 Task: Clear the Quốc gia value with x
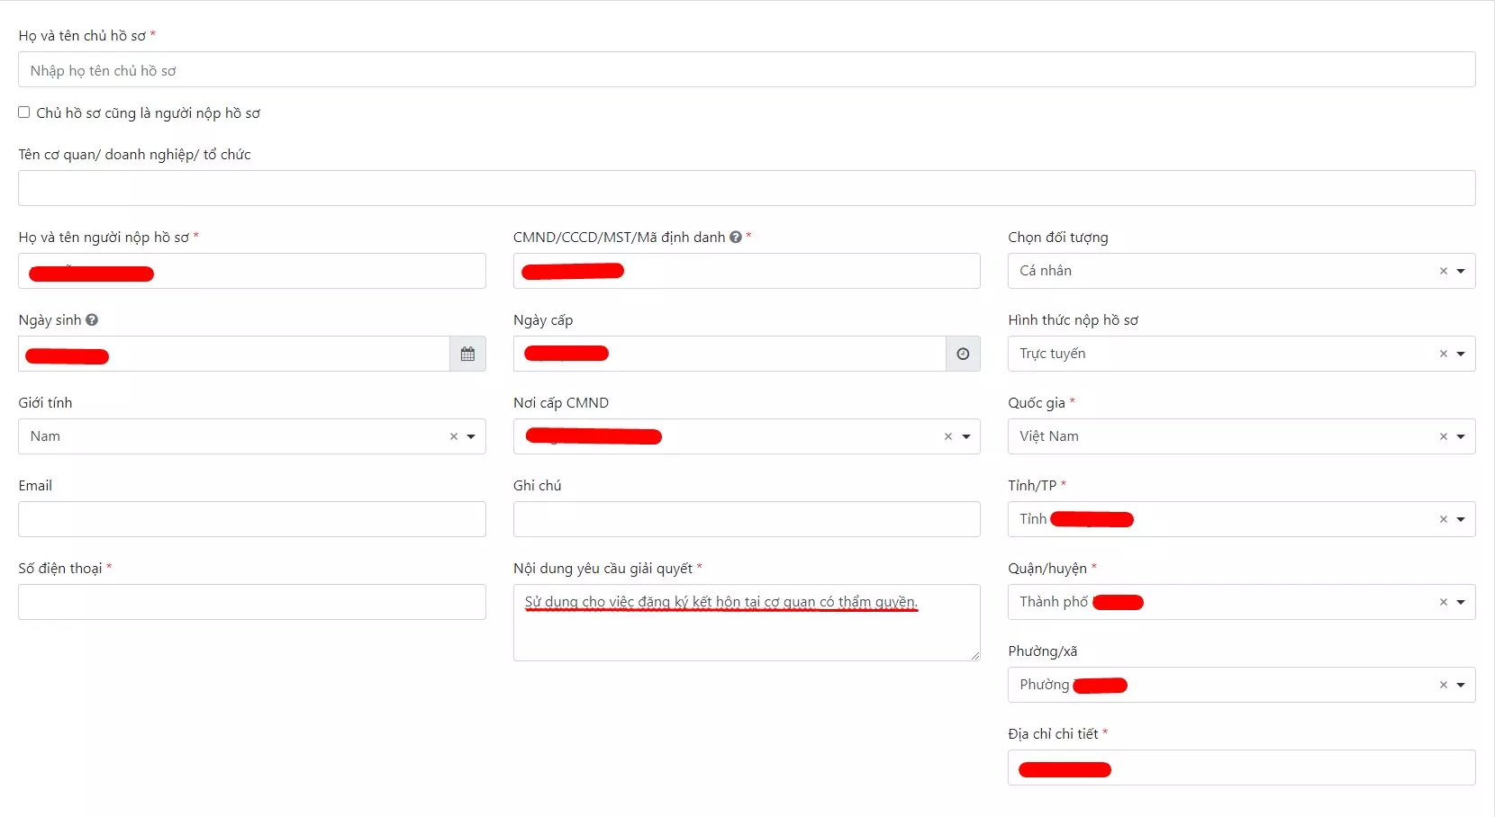pos(1444,436)
